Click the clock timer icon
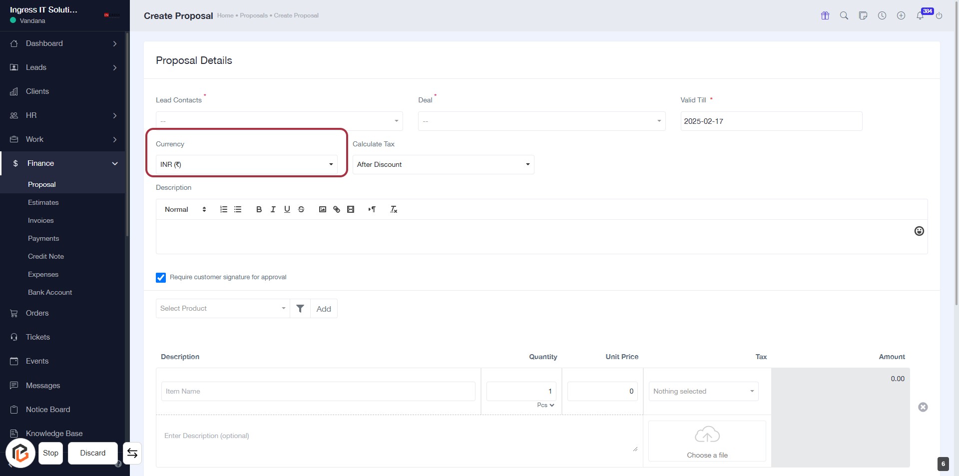 pos(882,15)
